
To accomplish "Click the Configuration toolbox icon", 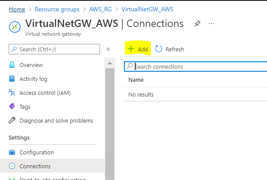I will [x=12, y=153].
